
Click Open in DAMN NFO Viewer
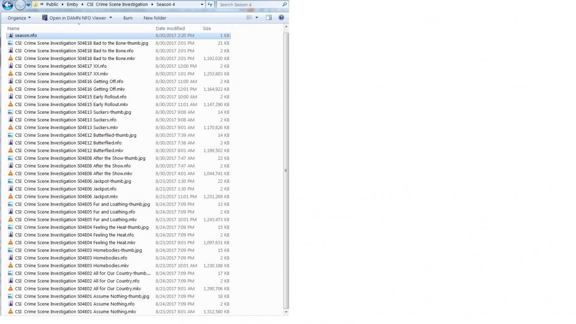(78, 18)
